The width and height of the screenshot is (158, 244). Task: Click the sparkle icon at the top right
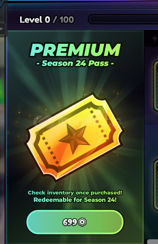point(155,38)
